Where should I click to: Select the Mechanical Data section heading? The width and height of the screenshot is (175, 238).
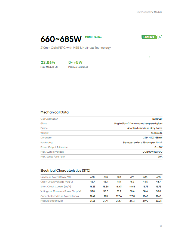coord(54,112)
